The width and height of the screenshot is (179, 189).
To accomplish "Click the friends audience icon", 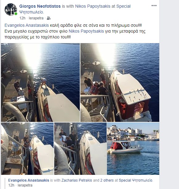I will click(49, 18).
